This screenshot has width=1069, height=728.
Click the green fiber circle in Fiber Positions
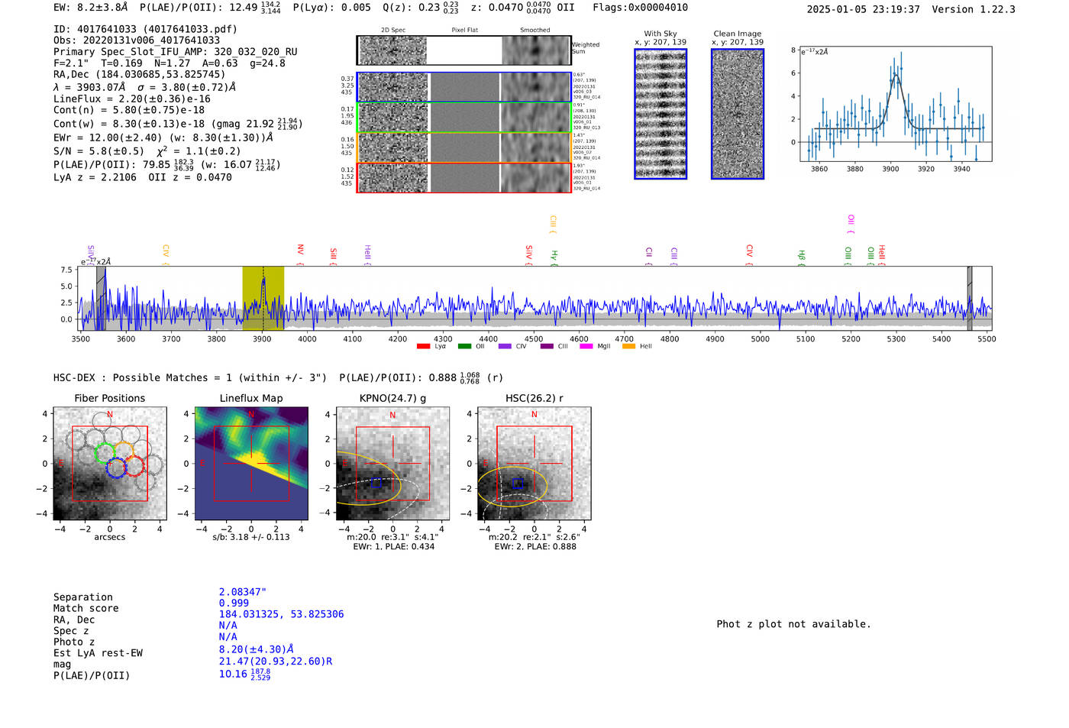105,453
